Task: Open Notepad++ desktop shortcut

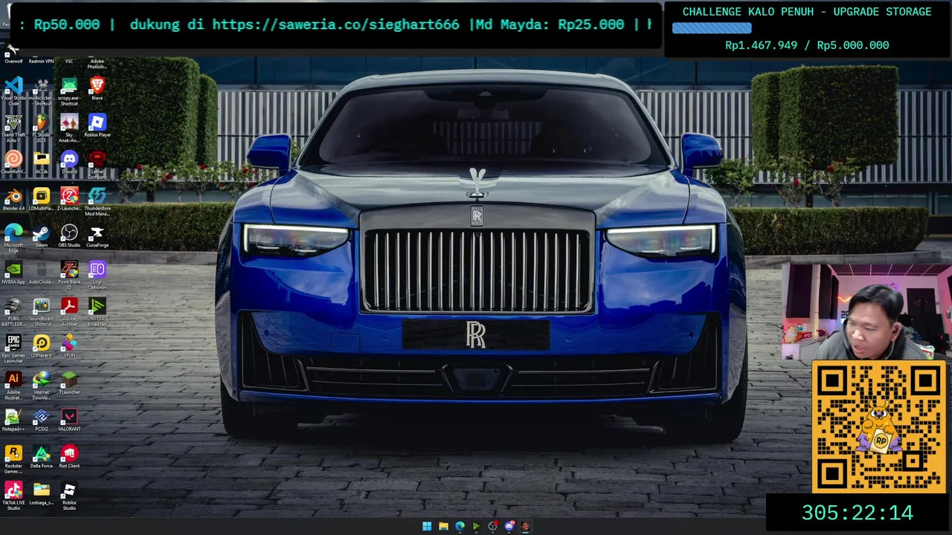Action: click(13, 419)
